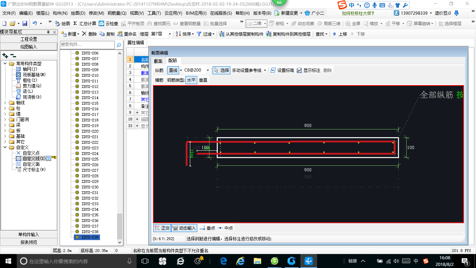Open 如何校核柱大样？ help link
This screenshot has height=268, width=476.
[358, 13]
